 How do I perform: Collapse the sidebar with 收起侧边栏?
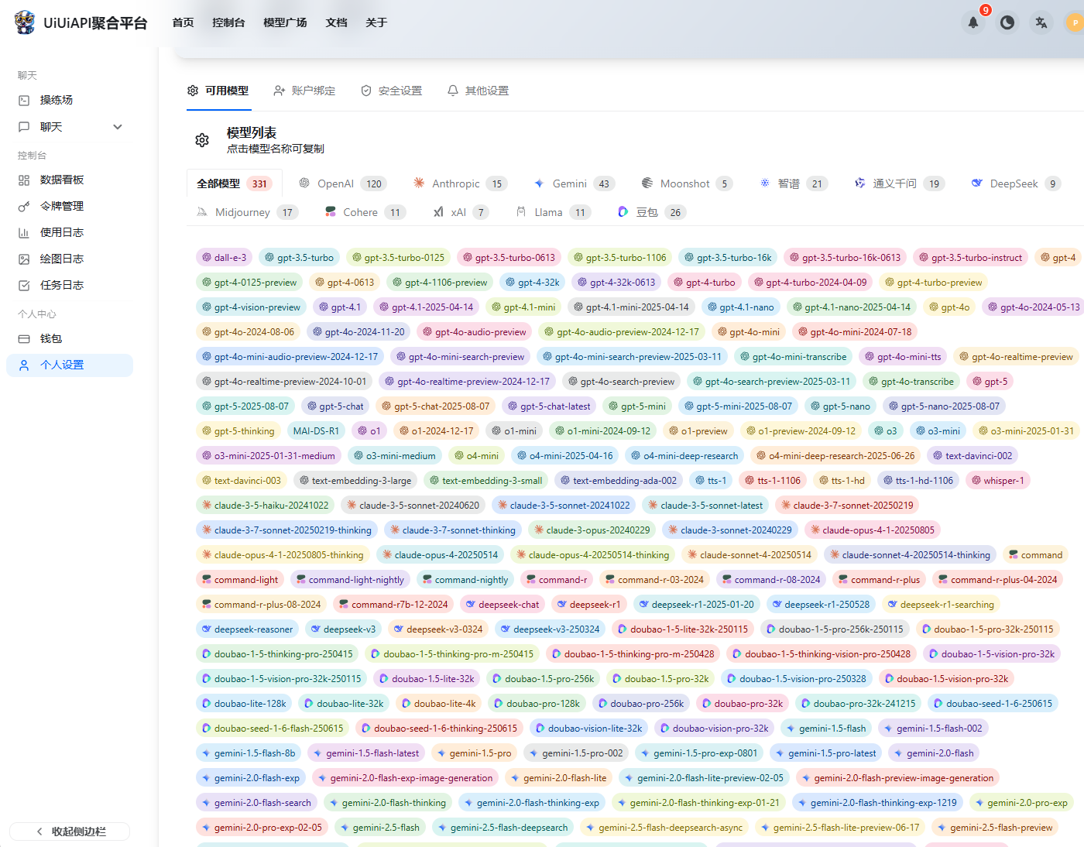pyautogui.click(x=70, y=832)
